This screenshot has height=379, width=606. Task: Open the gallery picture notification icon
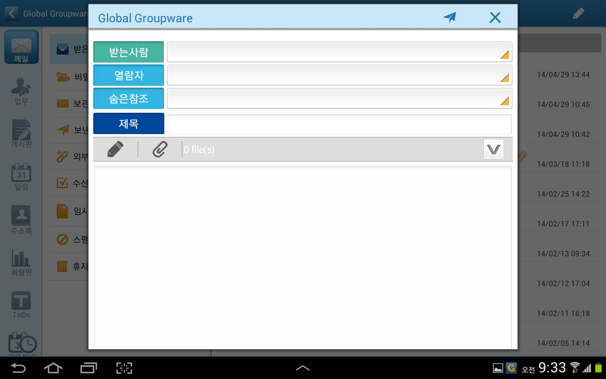coord(498,368)
